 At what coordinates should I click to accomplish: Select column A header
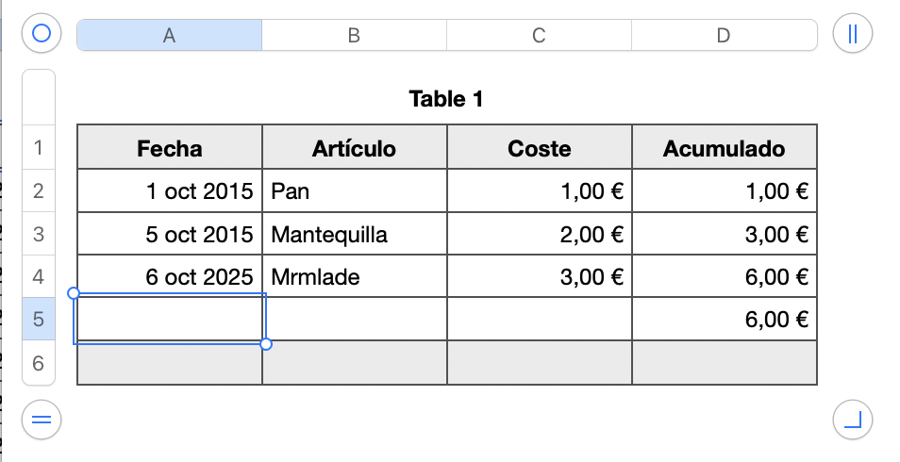point(169,35)
